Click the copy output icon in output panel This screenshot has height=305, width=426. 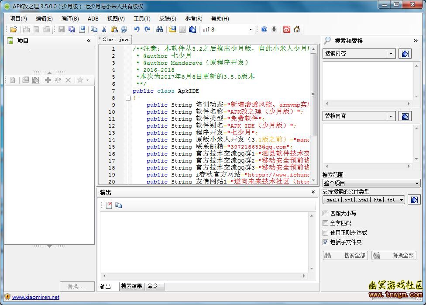click(118, 205)
